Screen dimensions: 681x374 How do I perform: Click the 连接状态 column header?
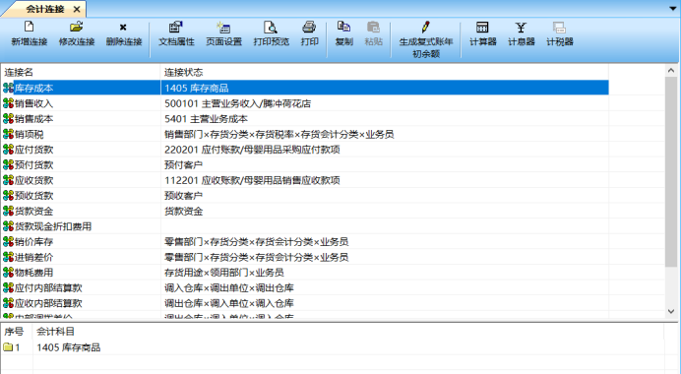coord(385,72)
